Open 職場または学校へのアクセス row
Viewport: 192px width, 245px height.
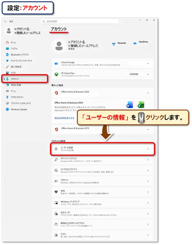pos(102,225)
